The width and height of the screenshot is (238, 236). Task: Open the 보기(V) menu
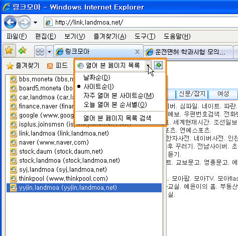(x=75, y=36)
